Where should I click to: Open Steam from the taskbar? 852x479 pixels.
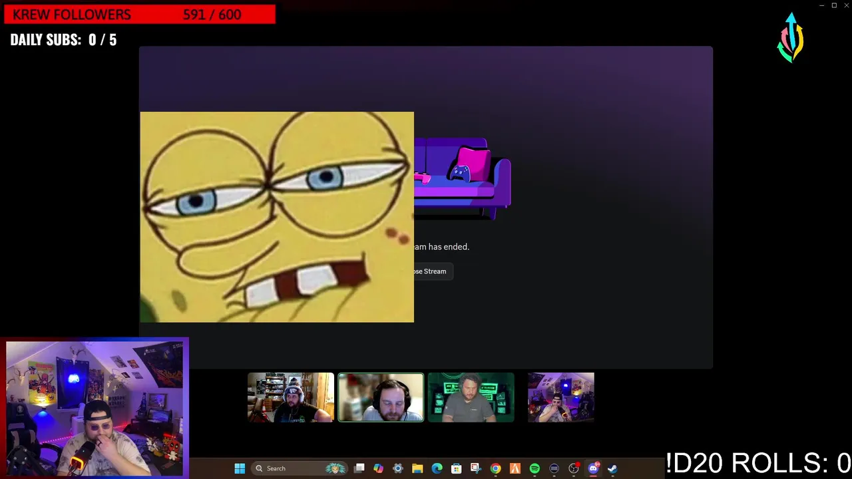click(612, 468)
